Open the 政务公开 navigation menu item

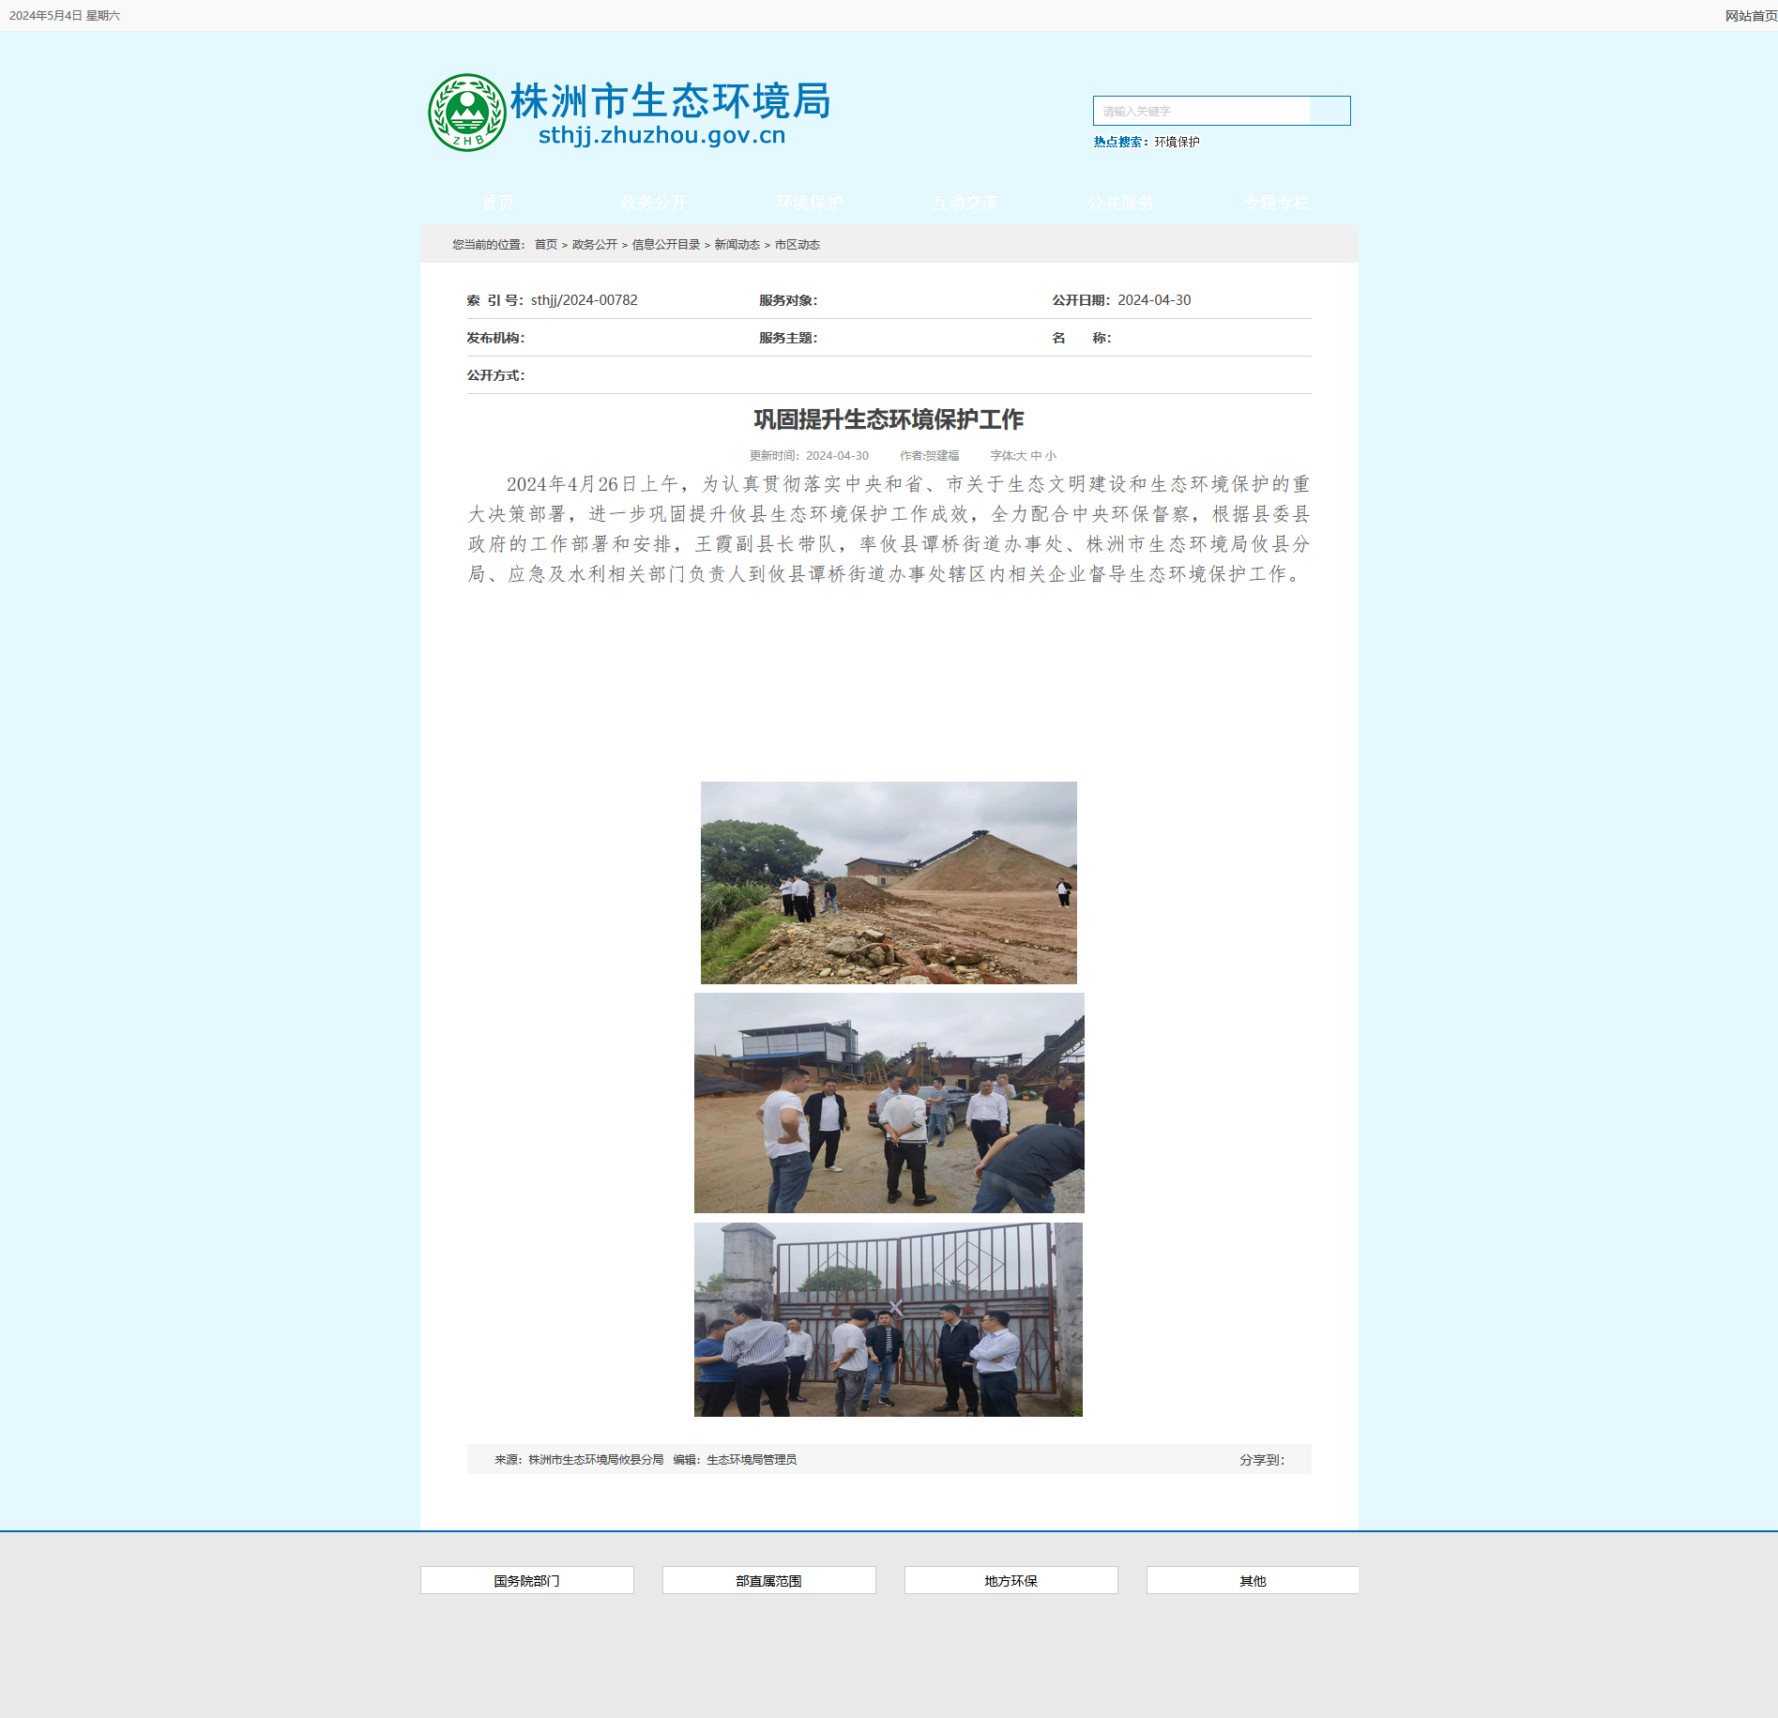(654, 203)
